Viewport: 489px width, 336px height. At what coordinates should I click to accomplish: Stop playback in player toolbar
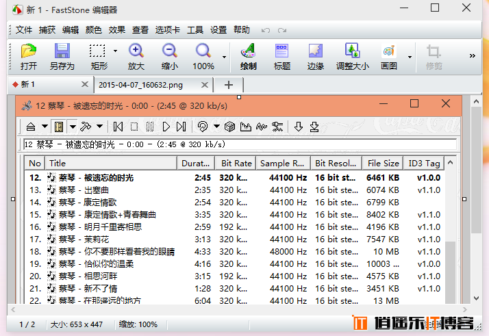134,127
